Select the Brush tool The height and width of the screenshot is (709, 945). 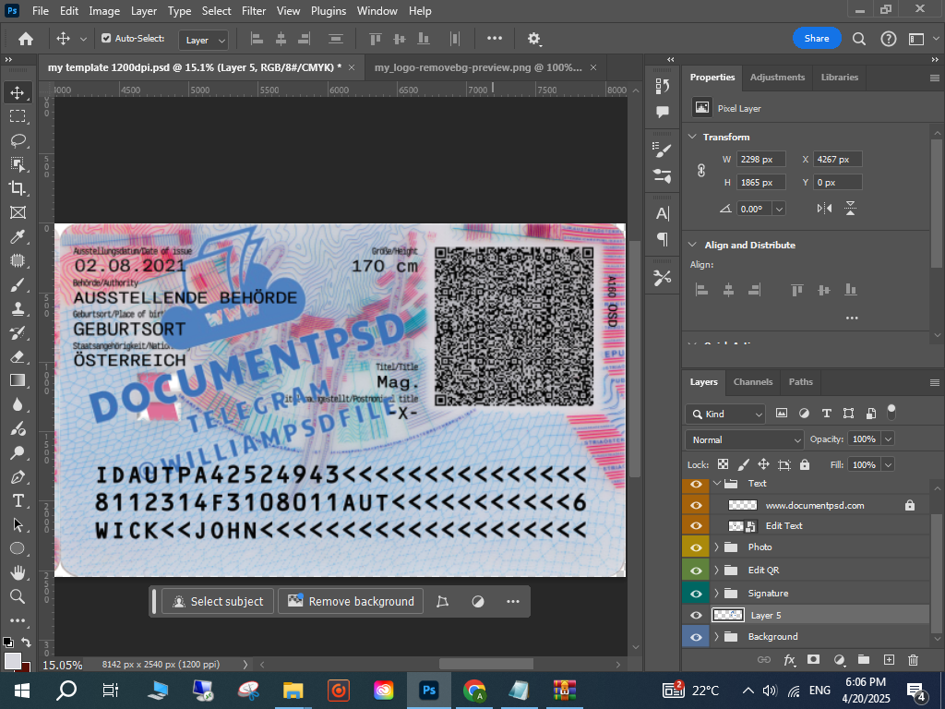pos(18,284)
